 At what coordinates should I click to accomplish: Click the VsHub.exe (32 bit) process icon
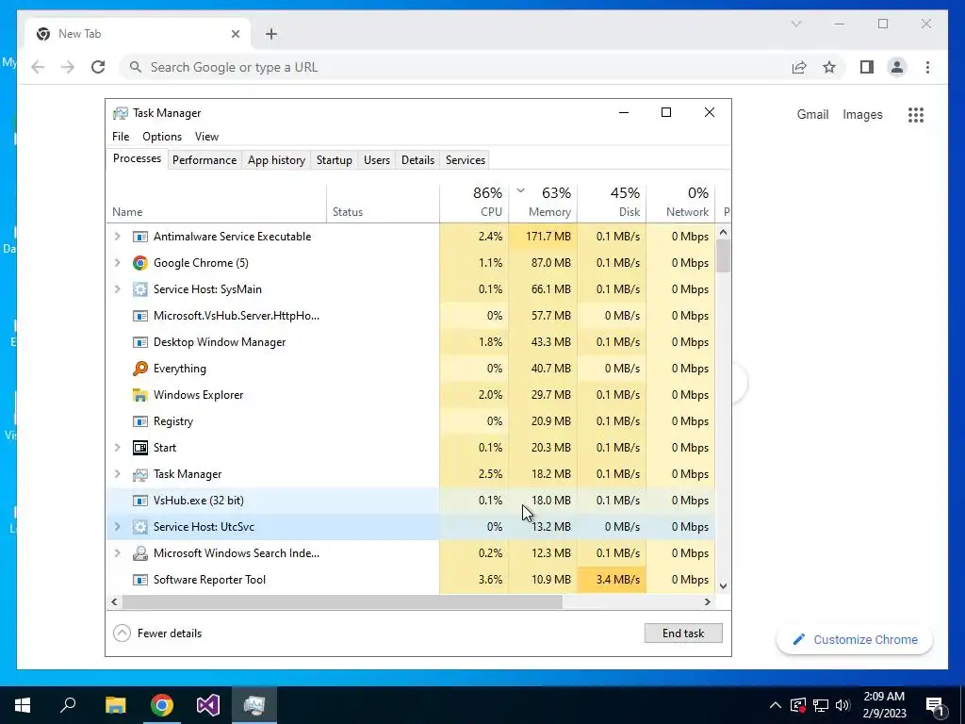tap(140, 501)
